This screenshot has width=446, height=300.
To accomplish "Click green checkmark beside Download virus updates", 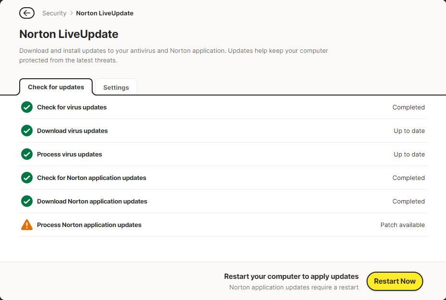I will click(x=27, y=131).
